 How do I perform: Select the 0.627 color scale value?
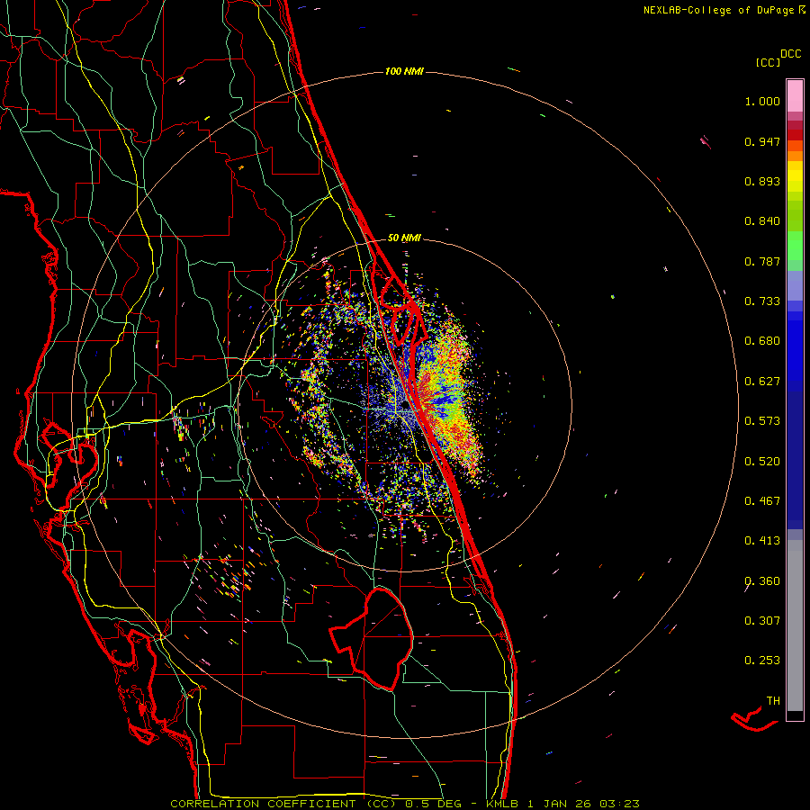click(762, 382)
